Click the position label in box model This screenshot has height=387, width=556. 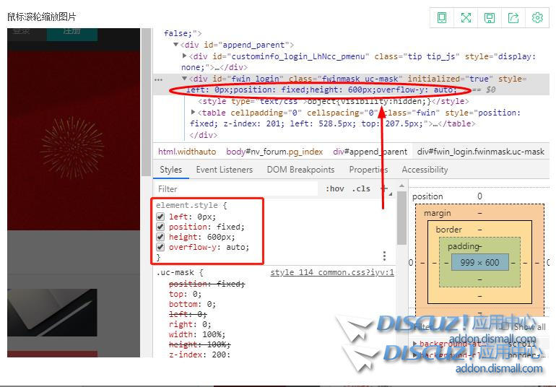[x=427, y=196]
